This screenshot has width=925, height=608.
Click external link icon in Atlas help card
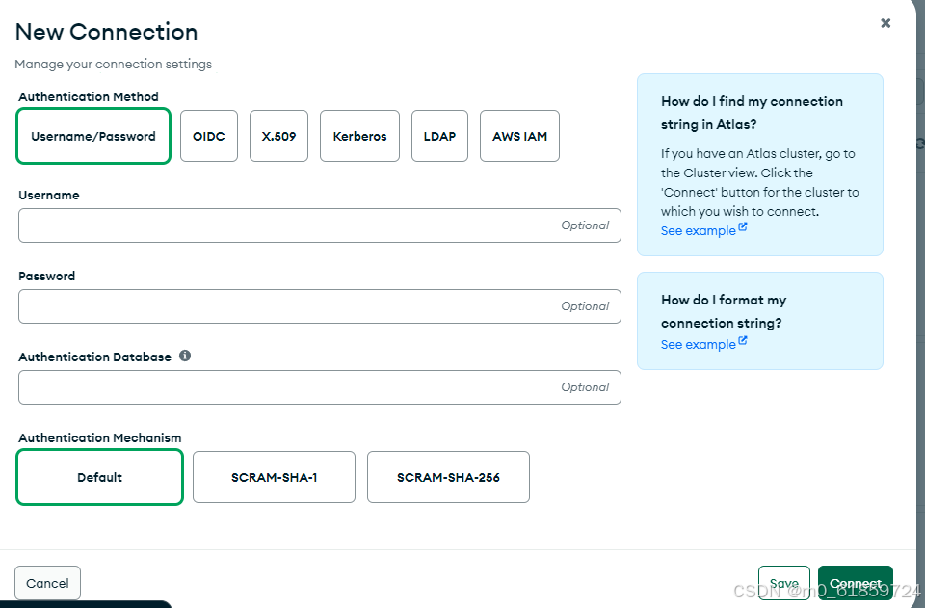pyautogui.click(x=743, y=227)
